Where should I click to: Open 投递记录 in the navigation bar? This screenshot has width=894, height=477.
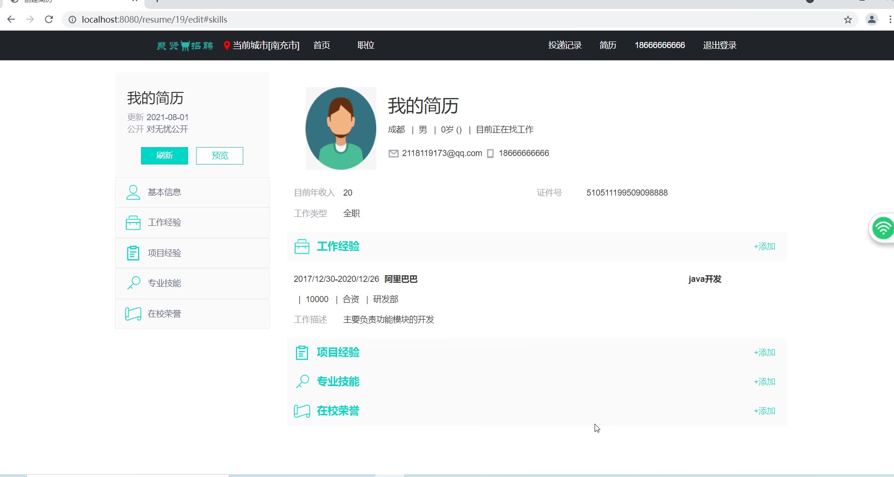pos(565,45)
